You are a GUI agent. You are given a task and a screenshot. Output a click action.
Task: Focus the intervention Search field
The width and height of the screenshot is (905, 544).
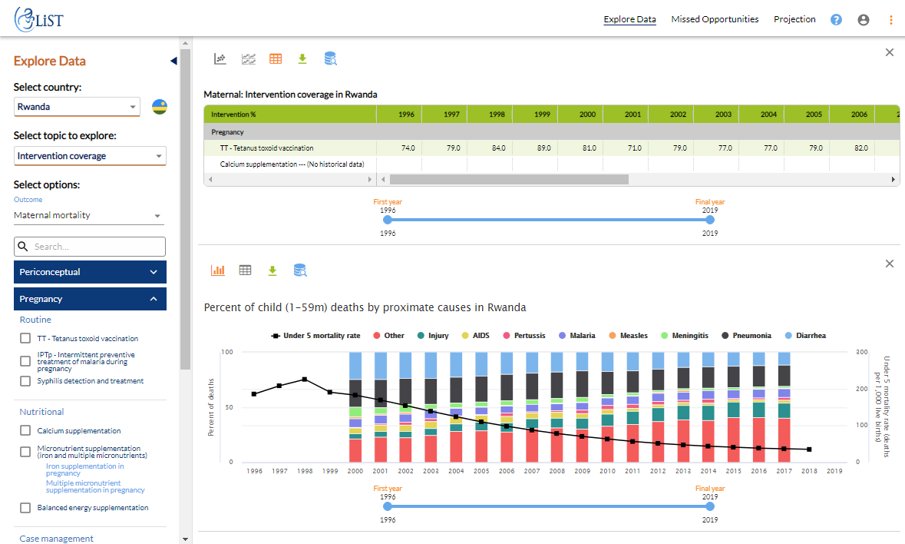pyautogui.click(x=90, y=247)
